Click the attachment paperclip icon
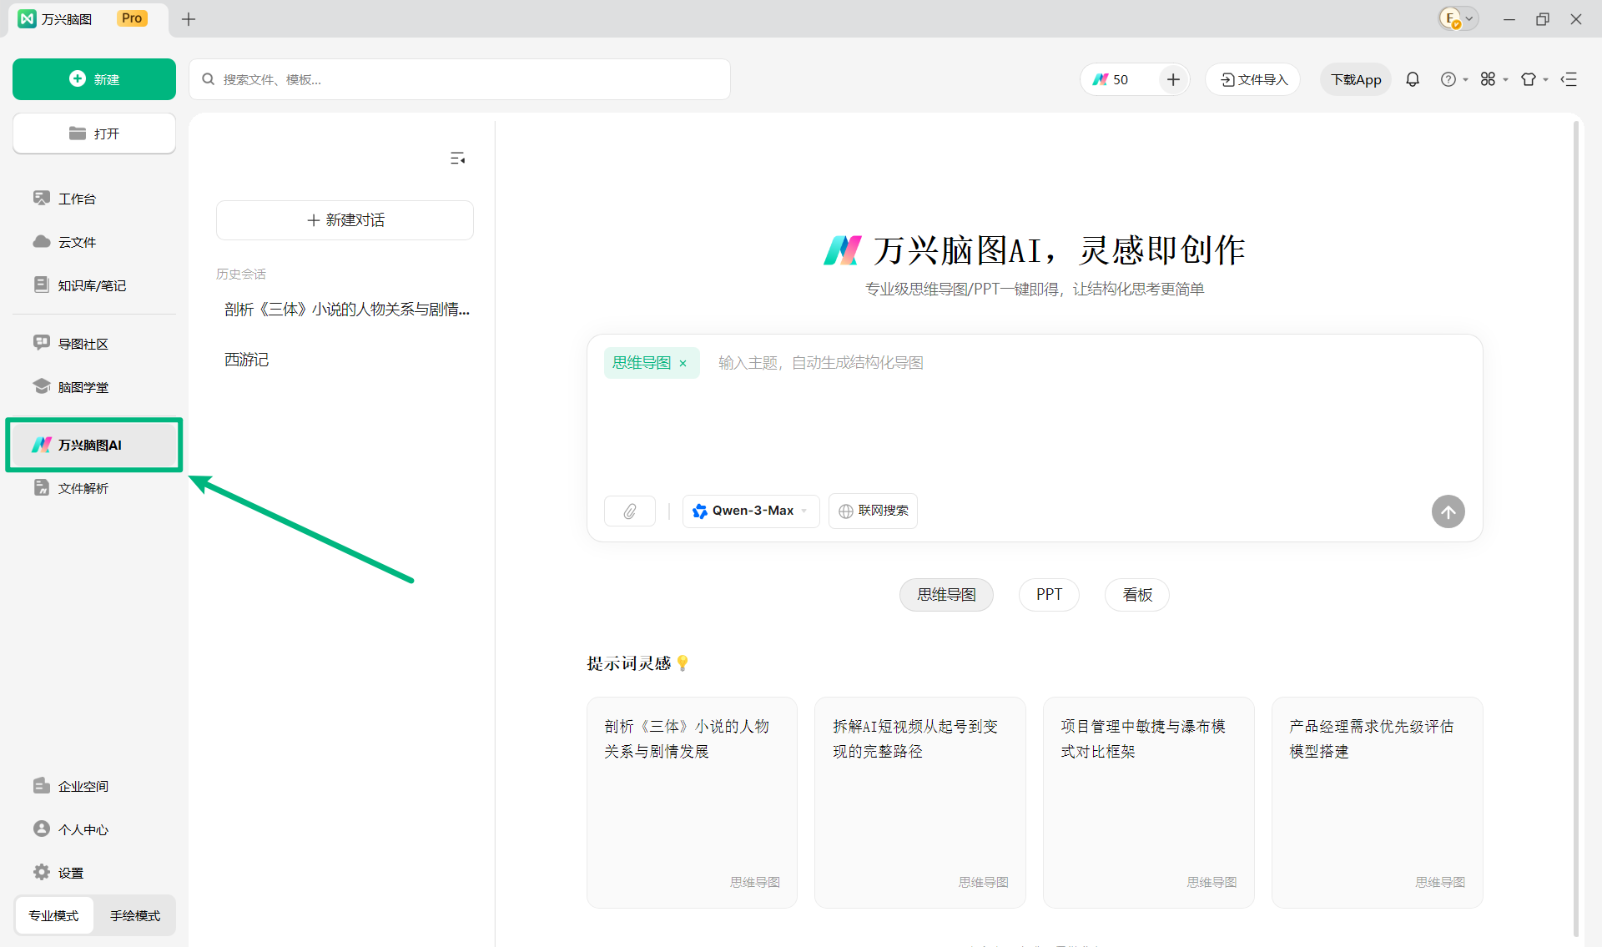This screenshot has height=947, width=1602. point(630,511)
